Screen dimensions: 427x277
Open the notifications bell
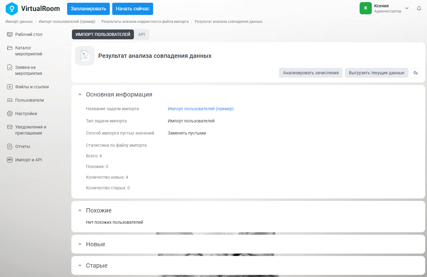[419, 9]
